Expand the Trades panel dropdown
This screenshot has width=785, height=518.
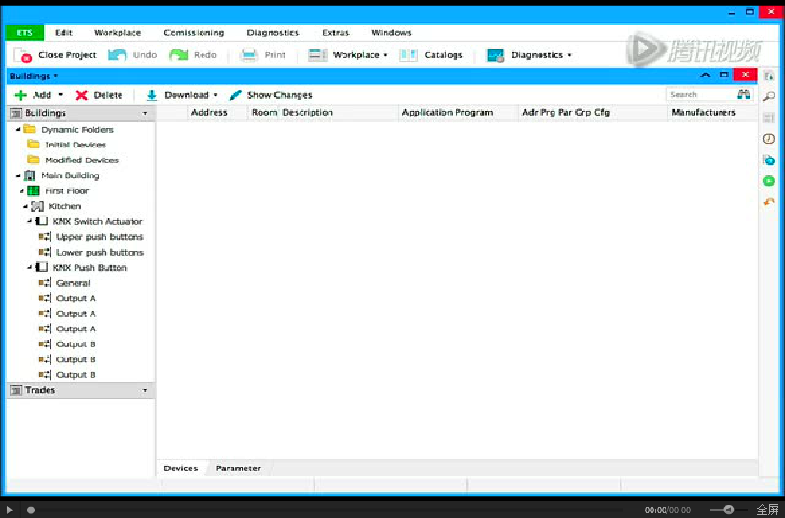(145, 390)
